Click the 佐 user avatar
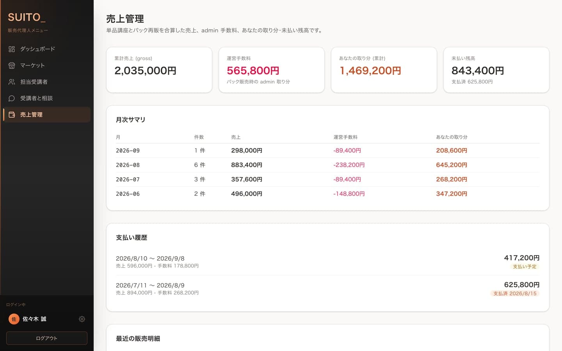The image size is (562, 351). [14, 319]
